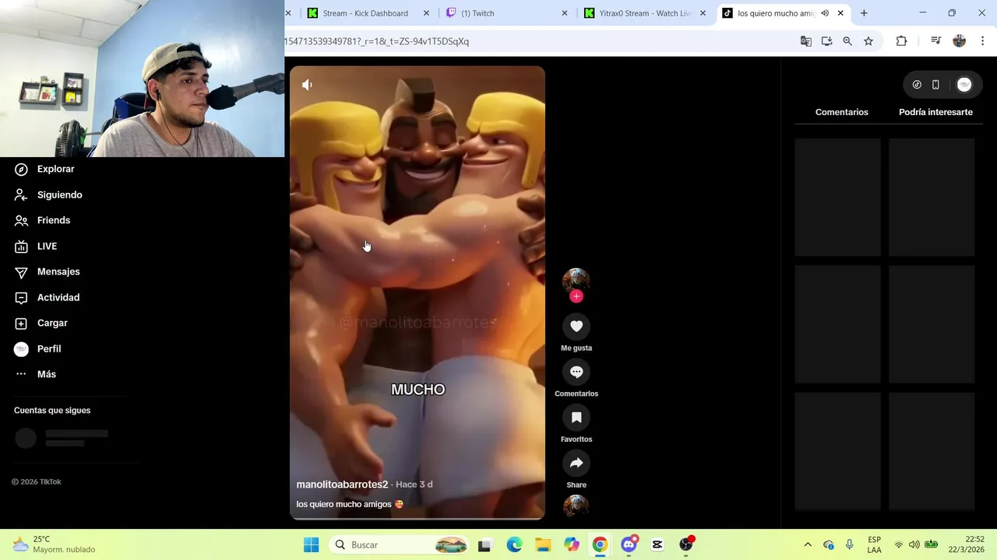Expand the Más menu
Screen dimensions: 997x560
point(36,374)
